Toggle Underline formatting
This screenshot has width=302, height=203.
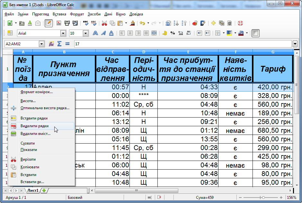pos(111,33)
